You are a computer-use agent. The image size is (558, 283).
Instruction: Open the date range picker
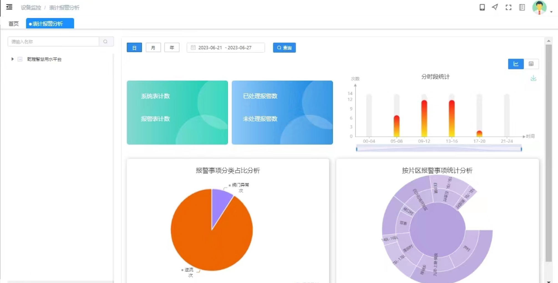pyautogui.click(x=225, y=48)
